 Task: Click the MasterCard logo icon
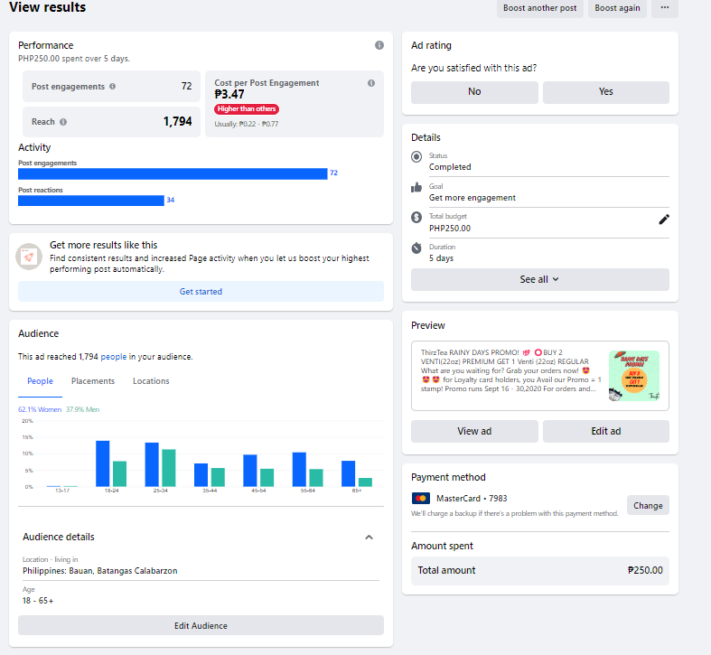[421, 499]
